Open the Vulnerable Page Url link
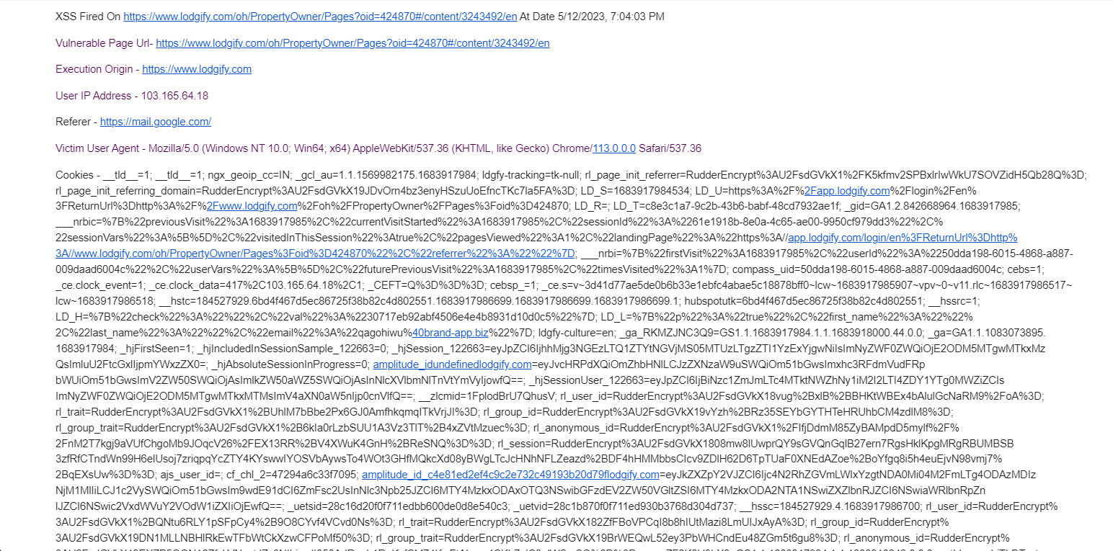Image resolution: width=1113 pixels, height=551 pixels. coord(352,43)
